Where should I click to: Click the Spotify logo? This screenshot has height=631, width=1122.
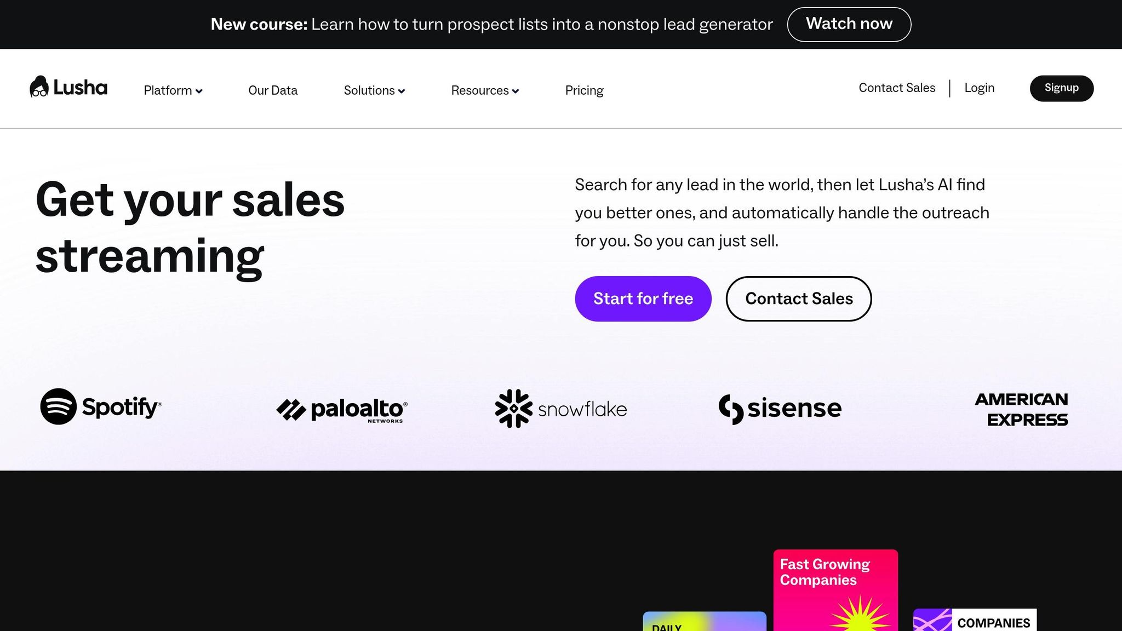(101, 407)
